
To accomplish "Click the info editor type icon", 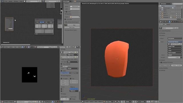I will (2, 1).
